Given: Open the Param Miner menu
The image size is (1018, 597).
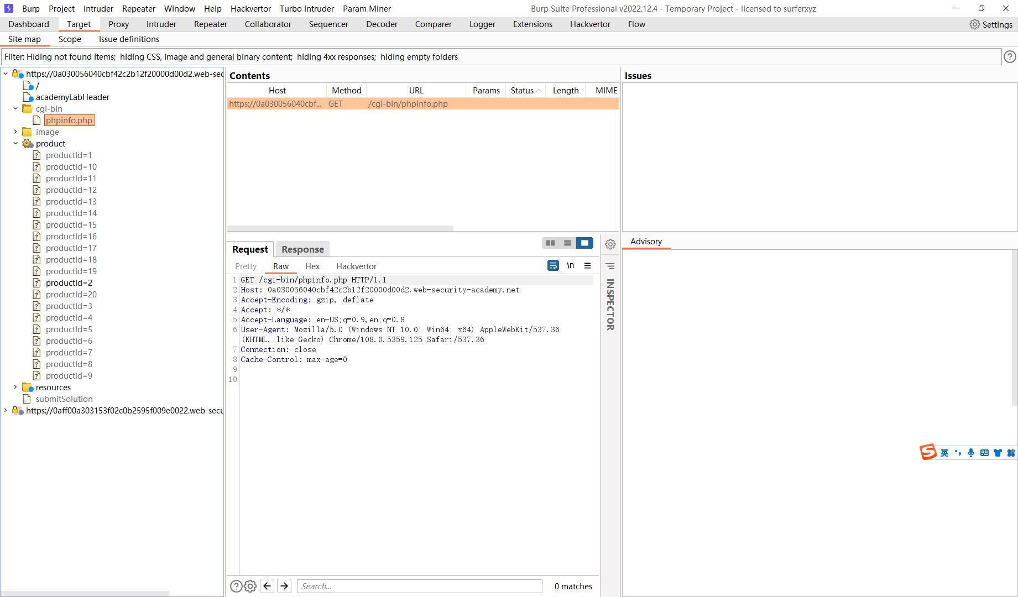Looking at the screenshot, I should pos(367,8).
